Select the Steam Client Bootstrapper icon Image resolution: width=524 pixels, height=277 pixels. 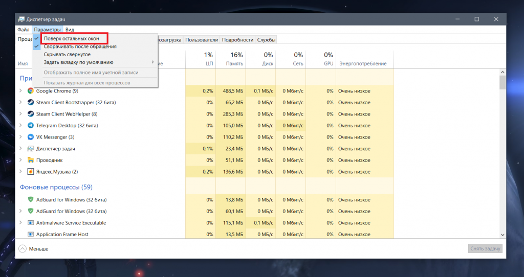click(x=31, y=103)
